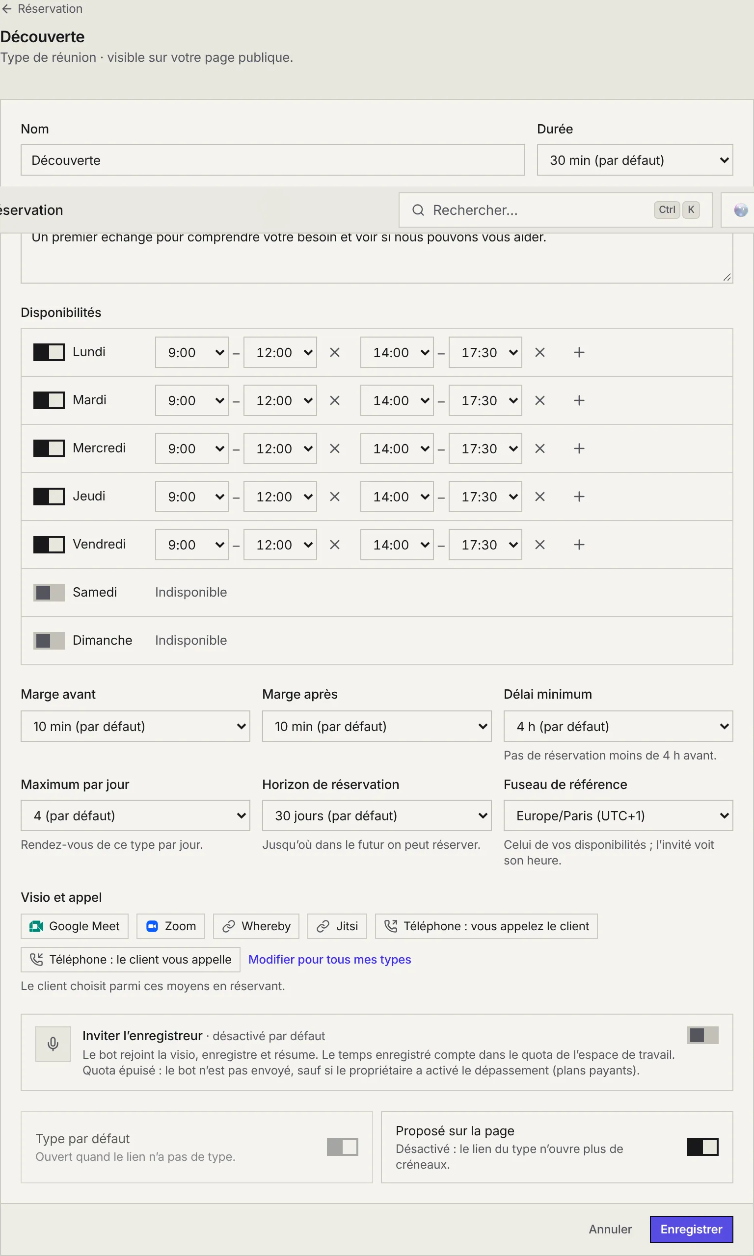Viewport: 754px width, 1256px height.
Task: Select Google Meet as a call option
Action: click(75, 926)
